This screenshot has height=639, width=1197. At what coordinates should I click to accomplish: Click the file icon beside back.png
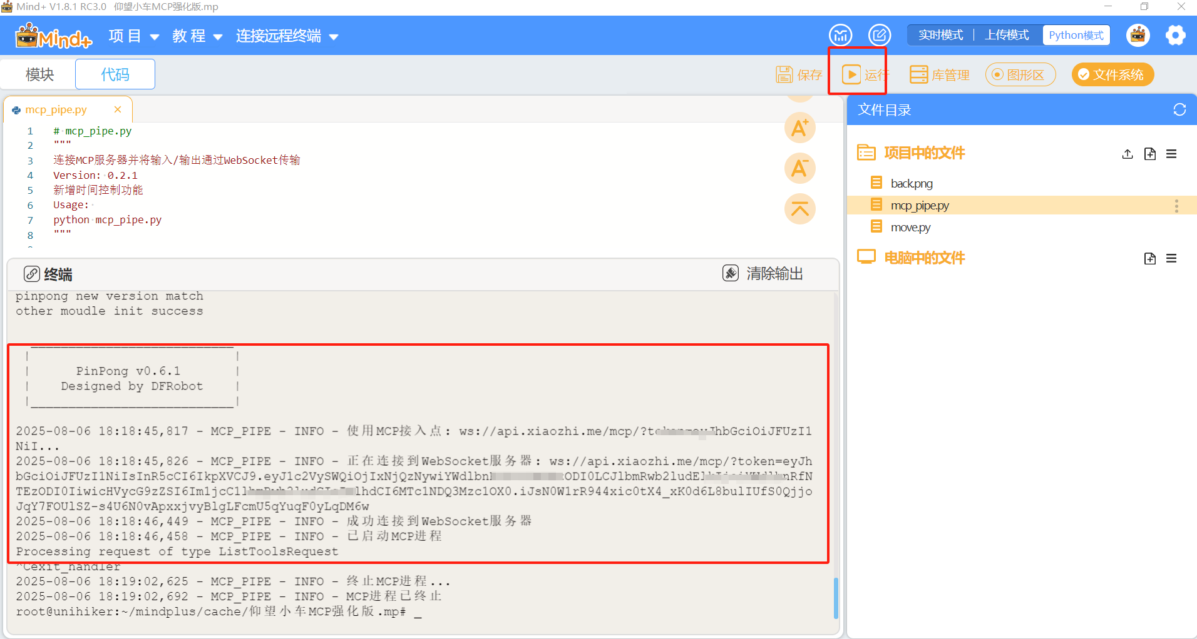coord(876,183)
